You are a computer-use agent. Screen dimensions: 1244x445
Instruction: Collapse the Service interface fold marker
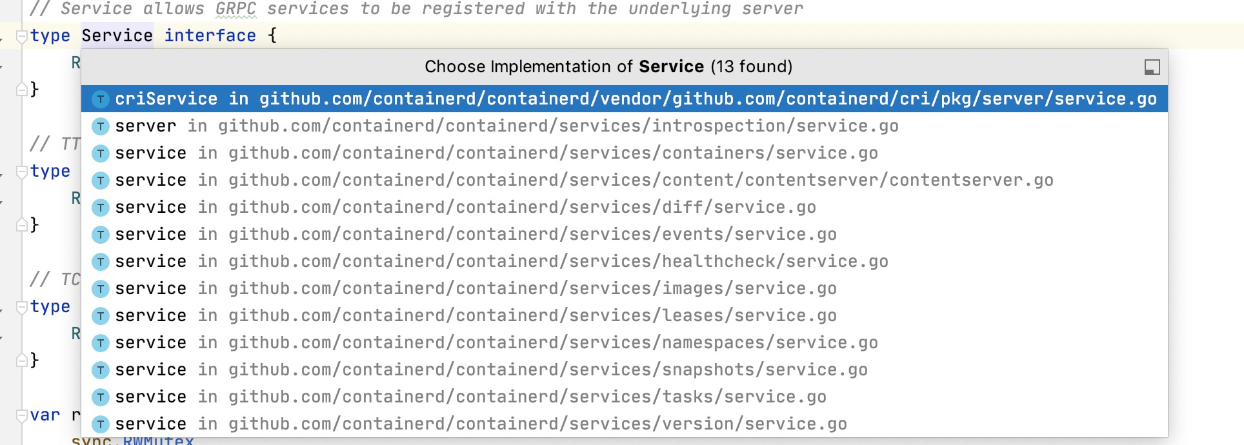(21, 36)
